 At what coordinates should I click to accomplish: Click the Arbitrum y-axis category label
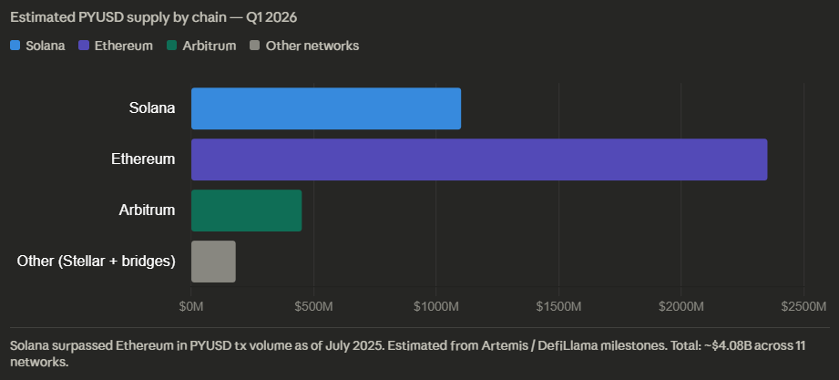point(147,211)
